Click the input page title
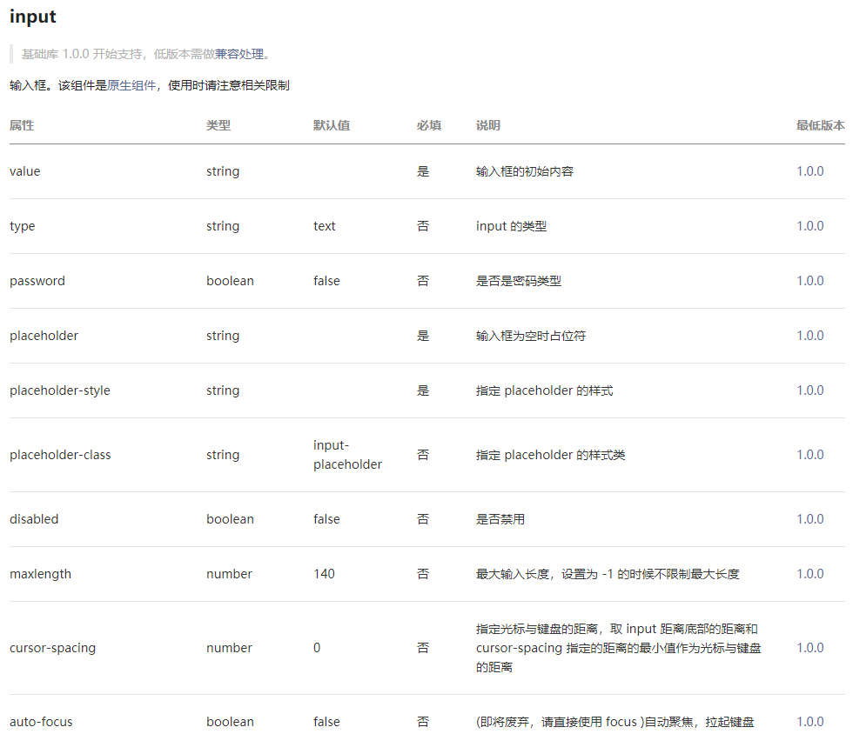 (x=32, y=17)
